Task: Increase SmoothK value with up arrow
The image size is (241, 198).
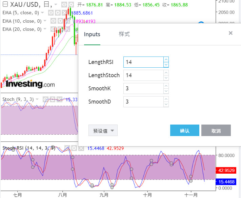Action: point(166,86)
